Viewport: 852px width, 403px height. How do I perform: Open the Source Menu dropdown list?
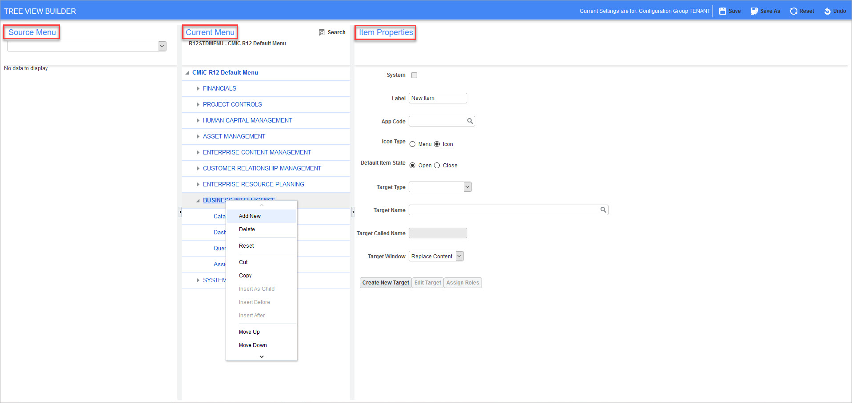coord(162,46)
